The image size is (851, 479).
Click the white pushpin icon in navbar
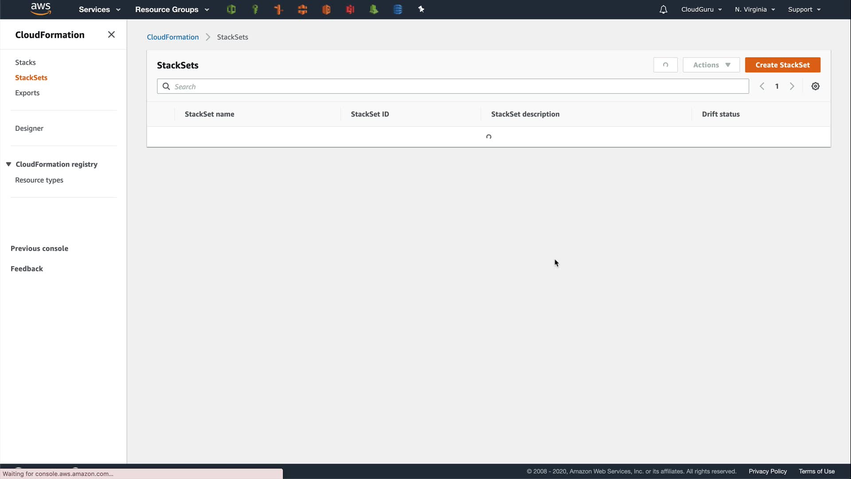click(421, 9)
